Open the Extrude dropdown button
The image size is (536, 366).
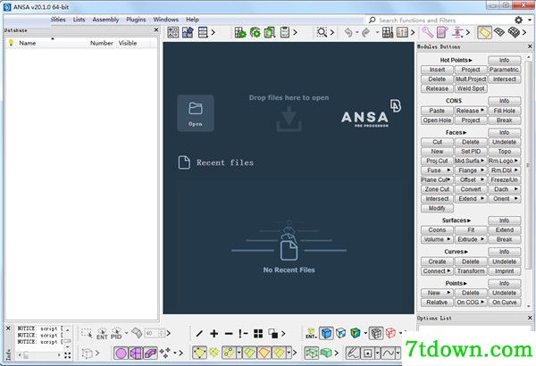click(471, 239)
